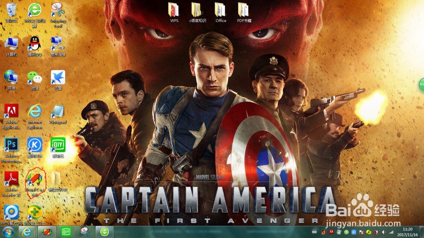
Task: Open the Recycle Bin (回收站) desktop icon
Action: coord(11,13)
